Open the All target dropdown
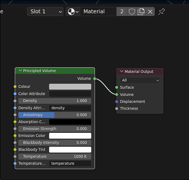 coord(140,80)
